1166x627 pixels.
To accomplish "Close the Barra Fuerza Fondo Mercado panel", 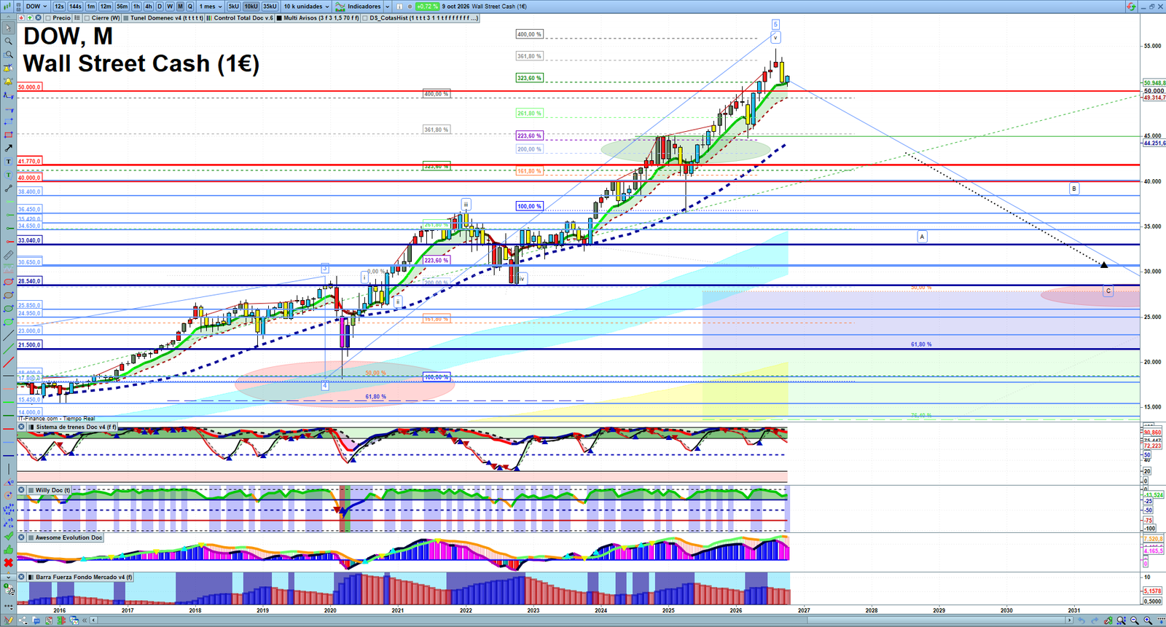I will click(22, 577).
